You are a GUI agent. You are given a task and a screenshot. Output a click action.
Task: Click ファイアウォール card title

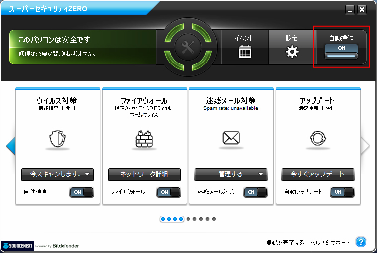144,100
